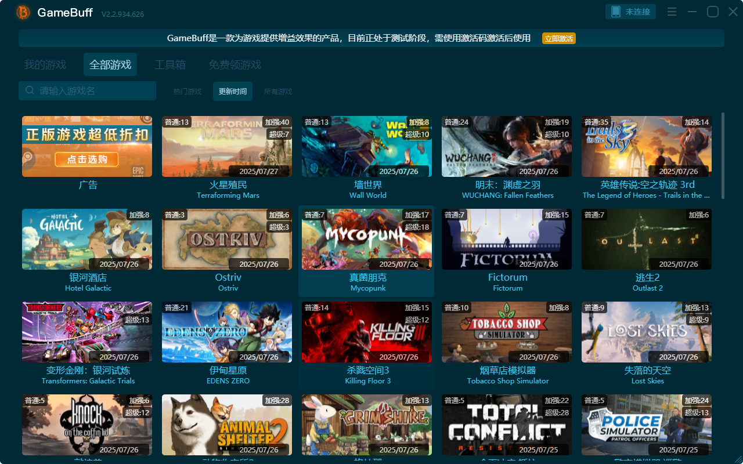This screenshot has width=743, height=464.
Task: Open WUCHANG: Fallen Feathers thumbnail
Action: click(x=507, y=146)
